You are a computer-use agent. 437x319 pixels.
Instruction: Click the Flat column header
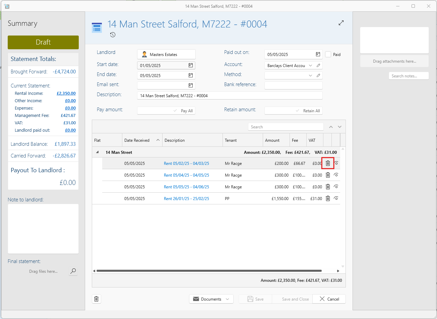(x=107, y=140)
